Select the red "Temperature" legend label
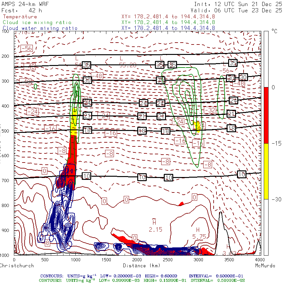 tap(20, 17)
